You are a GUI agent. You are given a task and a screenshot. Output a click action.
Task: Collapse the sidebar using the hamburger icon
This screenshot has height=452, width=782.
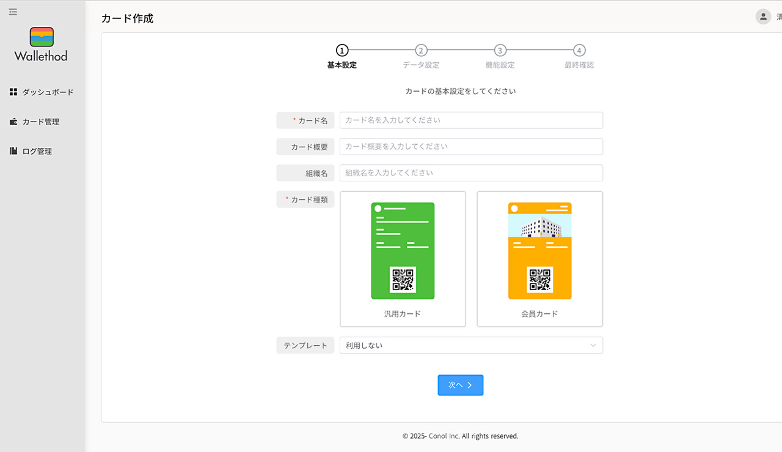(x=13, y=11)
